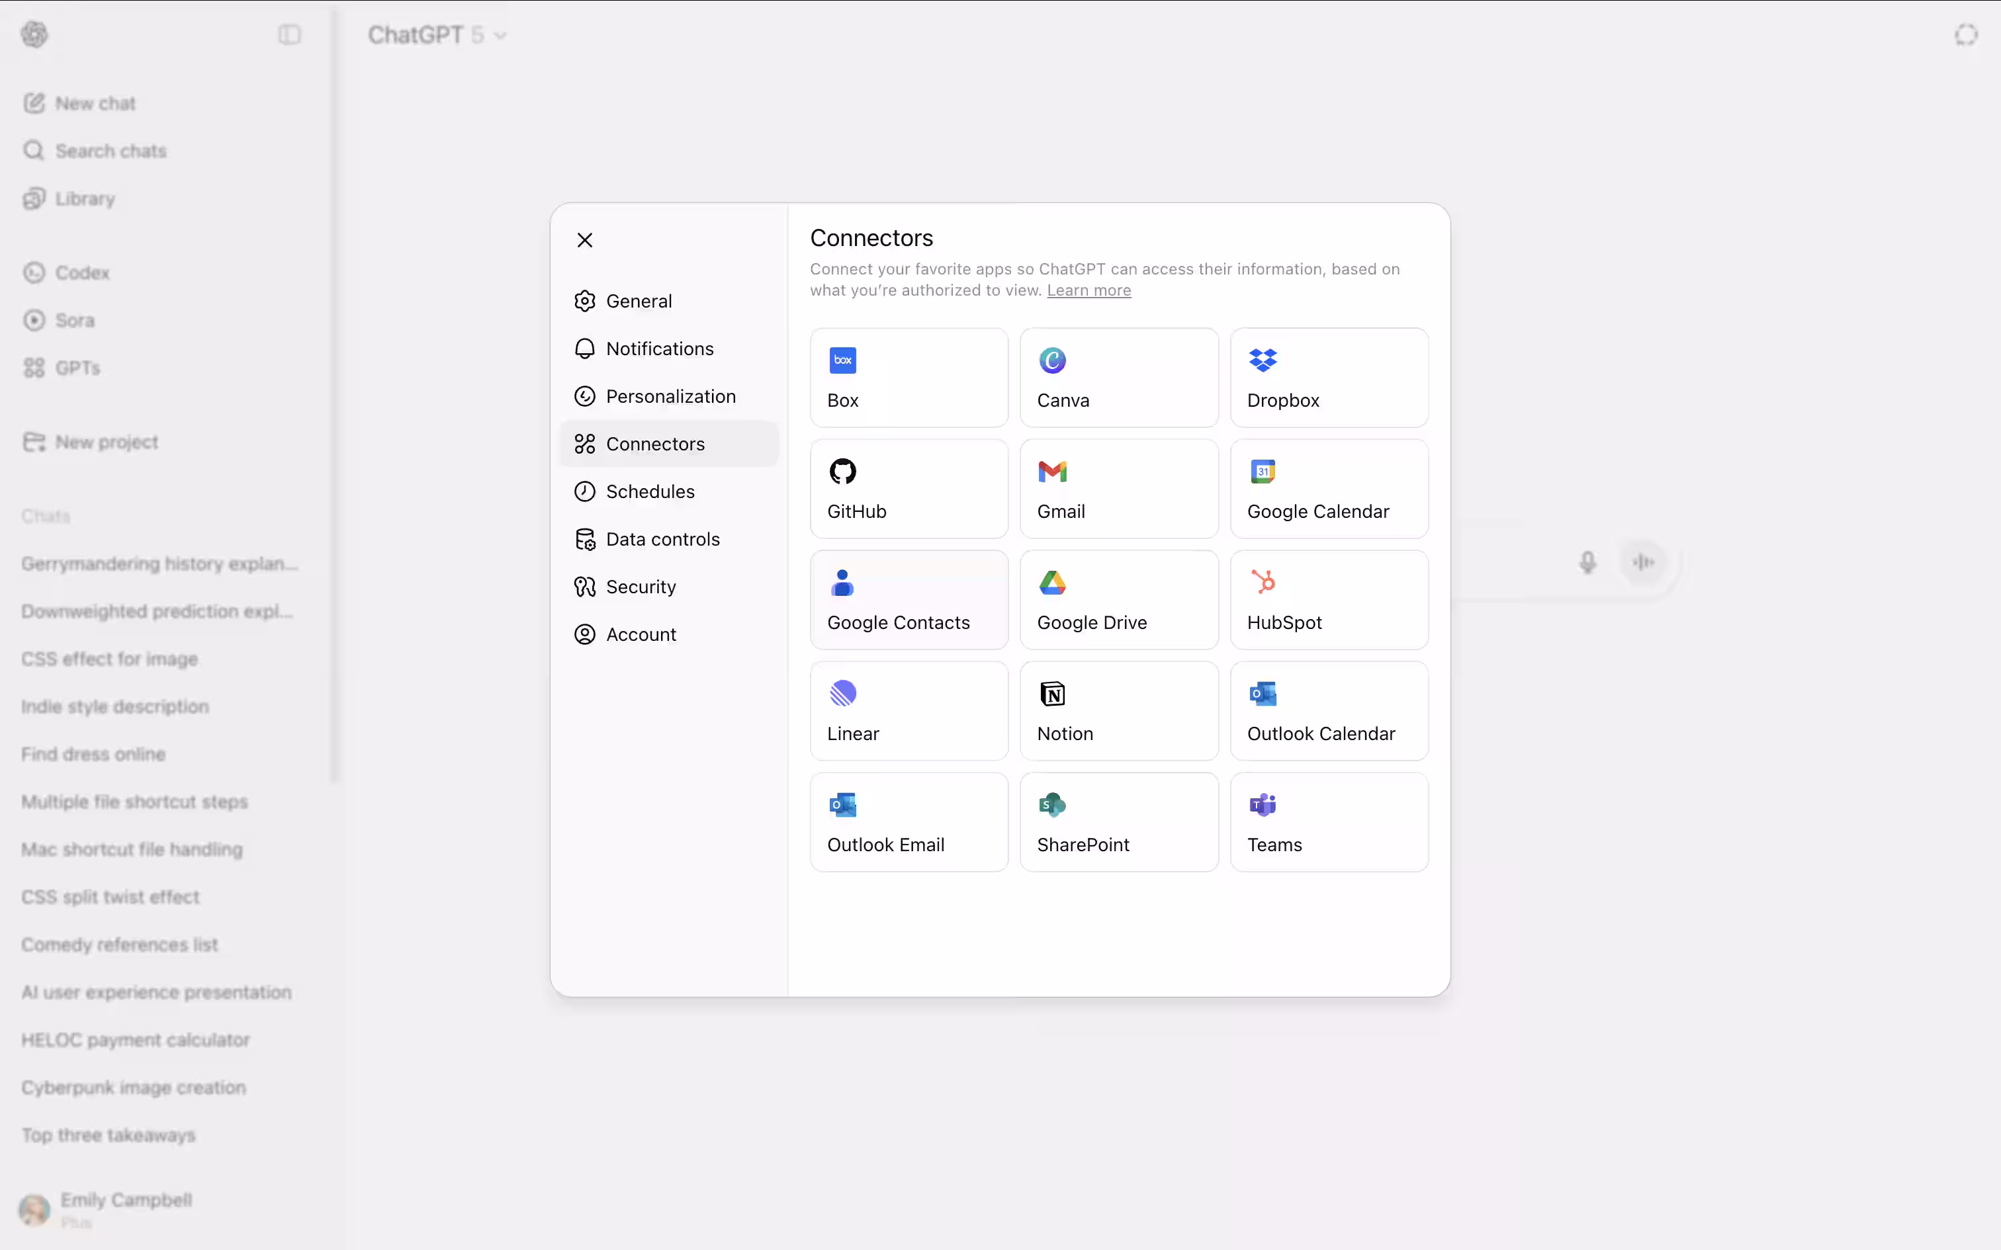Open Codex from the sidebar

click(66, 272)
